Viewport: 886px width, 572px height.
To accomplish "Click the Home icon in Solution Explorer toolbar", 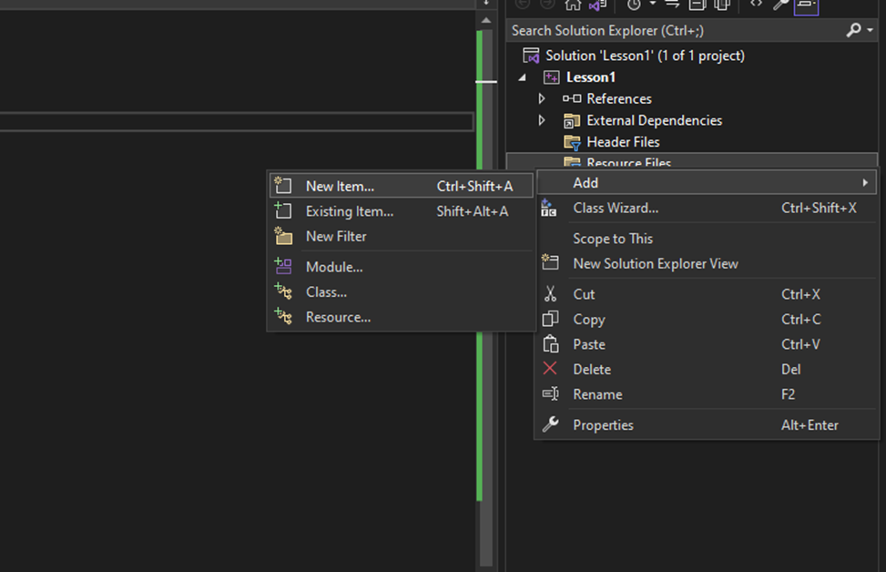I will 574,5.
